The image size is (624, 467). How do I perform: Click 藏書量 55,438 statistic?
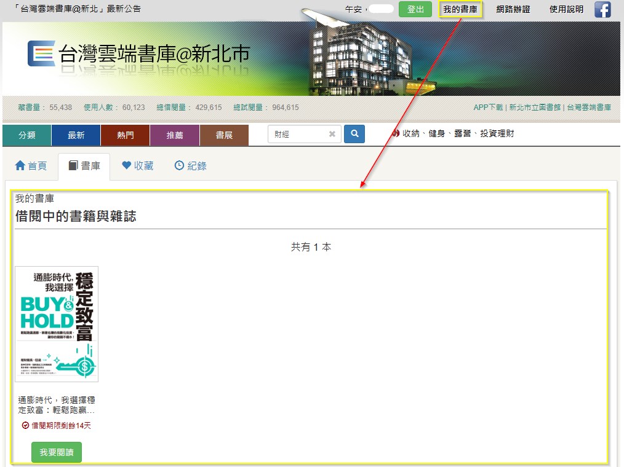point(45,108)
